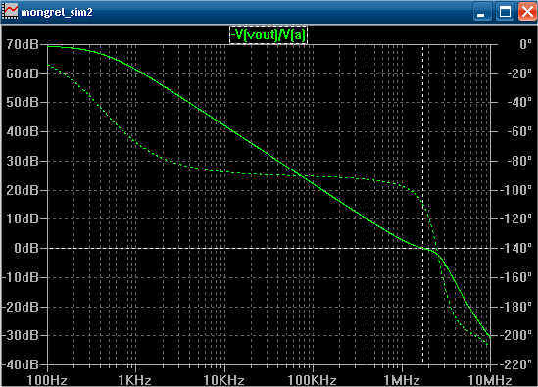Click the waveform icon in title bar

(x=10, y=12)
